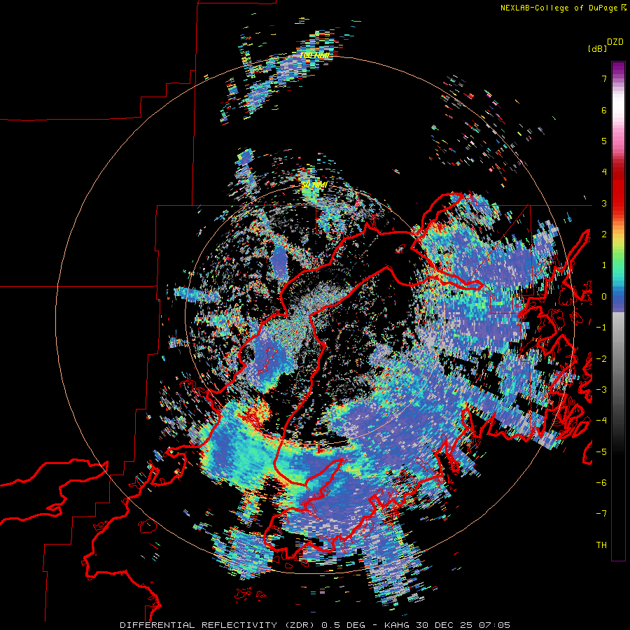This screenshot has width=630, height=630.
Task: Click the 30 DEC 25 07:05 timestamp
Action: click(x=463, y=625)
